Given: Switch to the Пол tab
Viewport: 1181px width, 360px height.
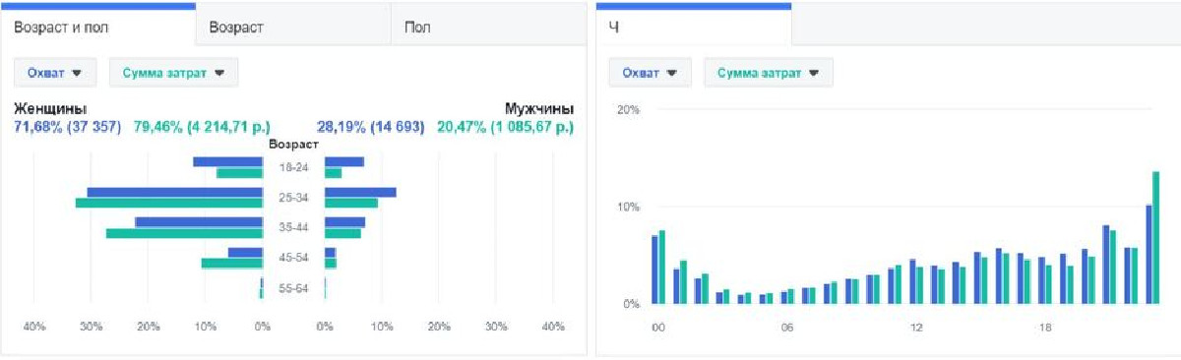Looking at the screenshot, I should click(489, 27).
